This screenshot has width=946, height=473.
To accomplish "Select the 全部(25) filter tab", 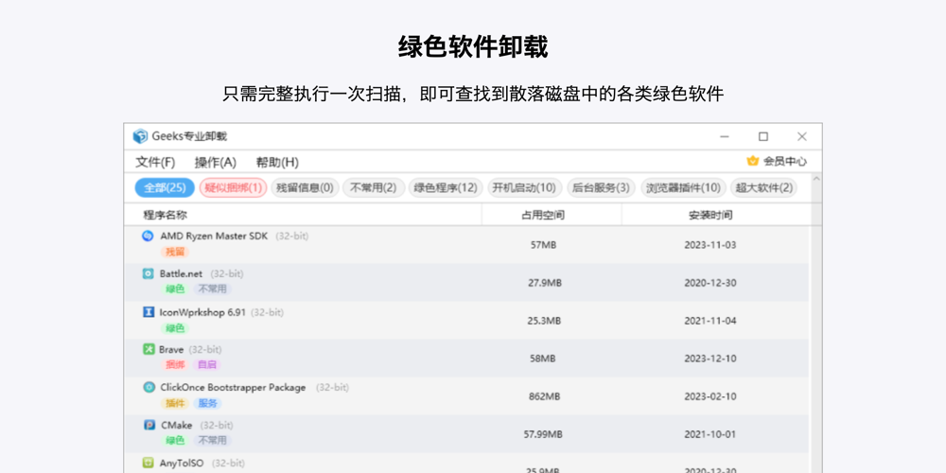I will [165, 187].
